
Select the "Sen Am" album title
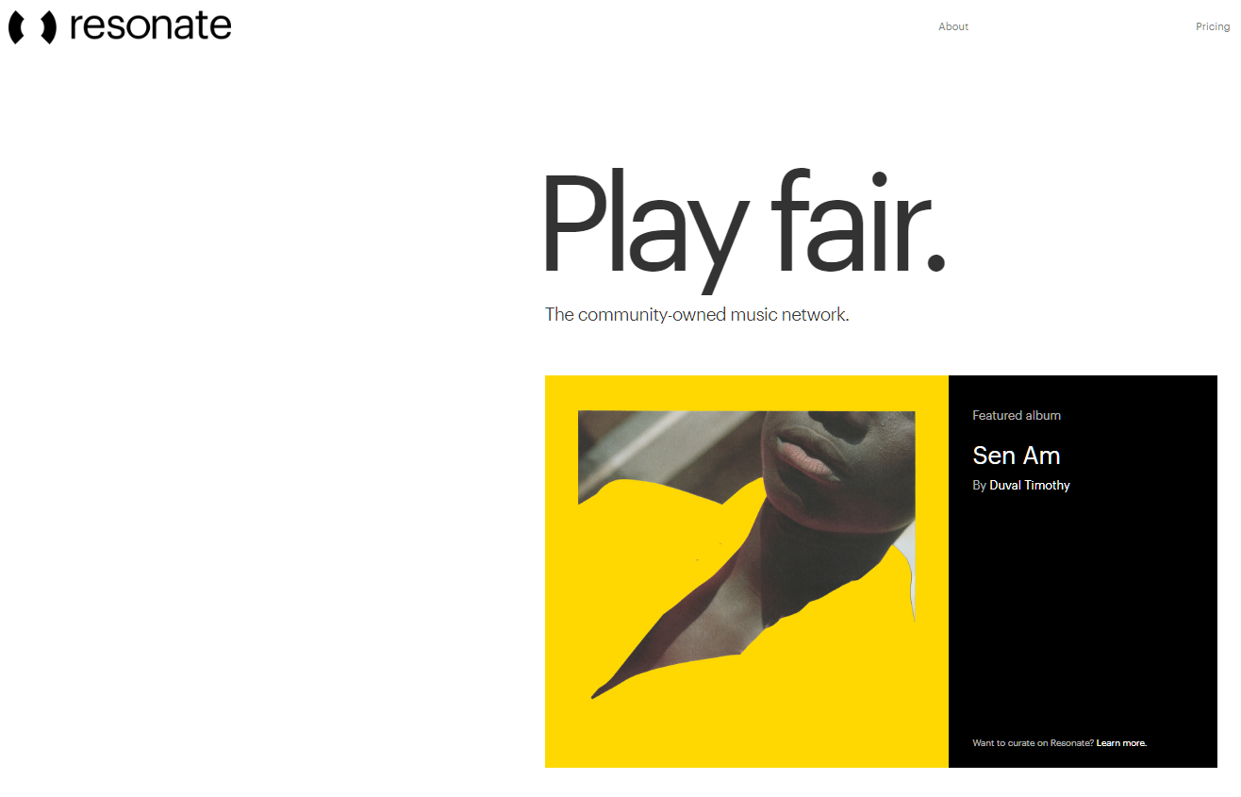(1017, 456)
